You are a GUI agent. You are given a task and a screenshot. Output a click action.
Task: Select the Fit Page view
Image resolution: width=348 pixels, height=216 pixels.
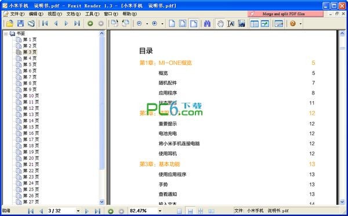183,23
